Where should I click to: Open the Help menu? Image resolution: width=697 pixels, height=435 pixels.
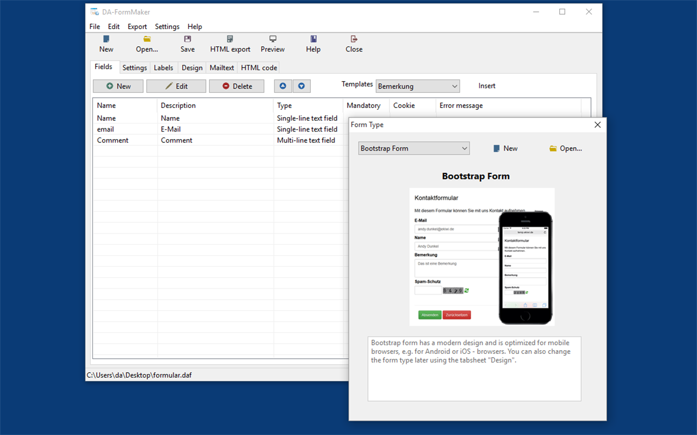point(195,26)
